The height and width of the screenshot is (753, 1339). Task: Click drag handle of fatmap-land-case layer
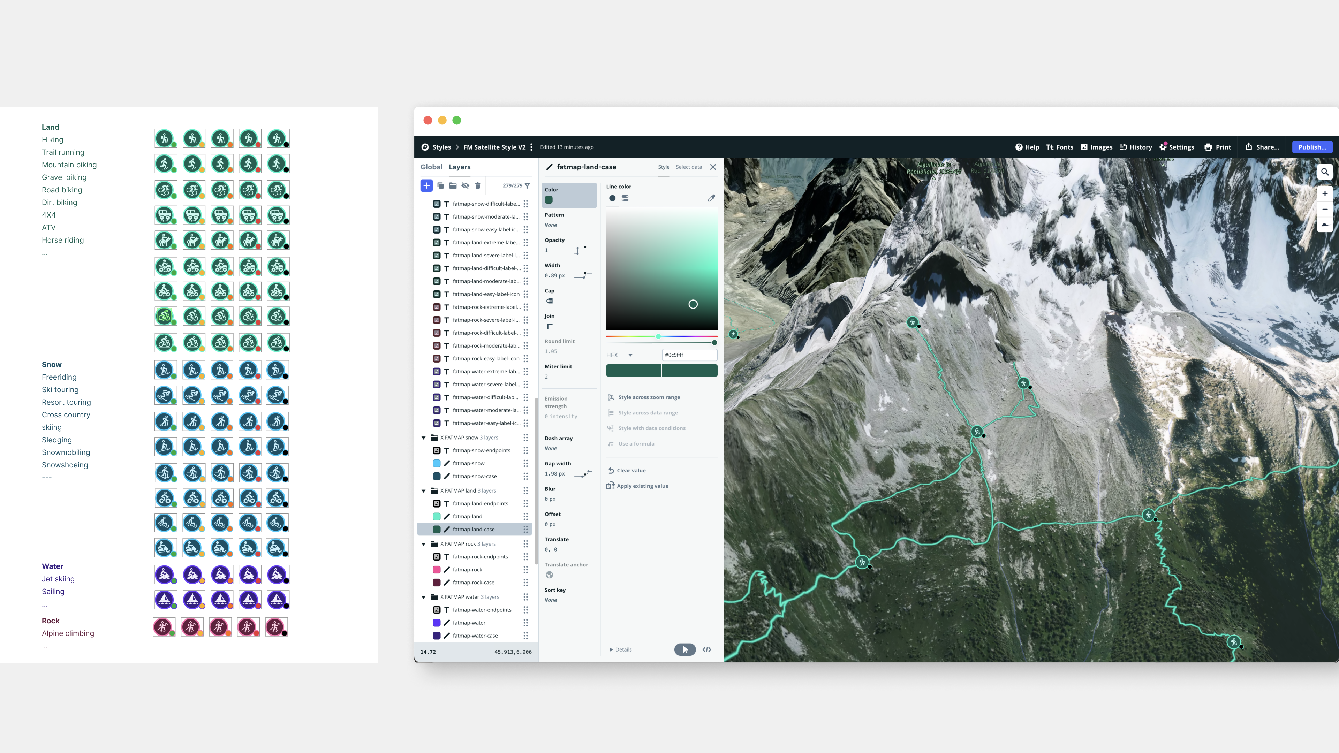click(525, 530)
